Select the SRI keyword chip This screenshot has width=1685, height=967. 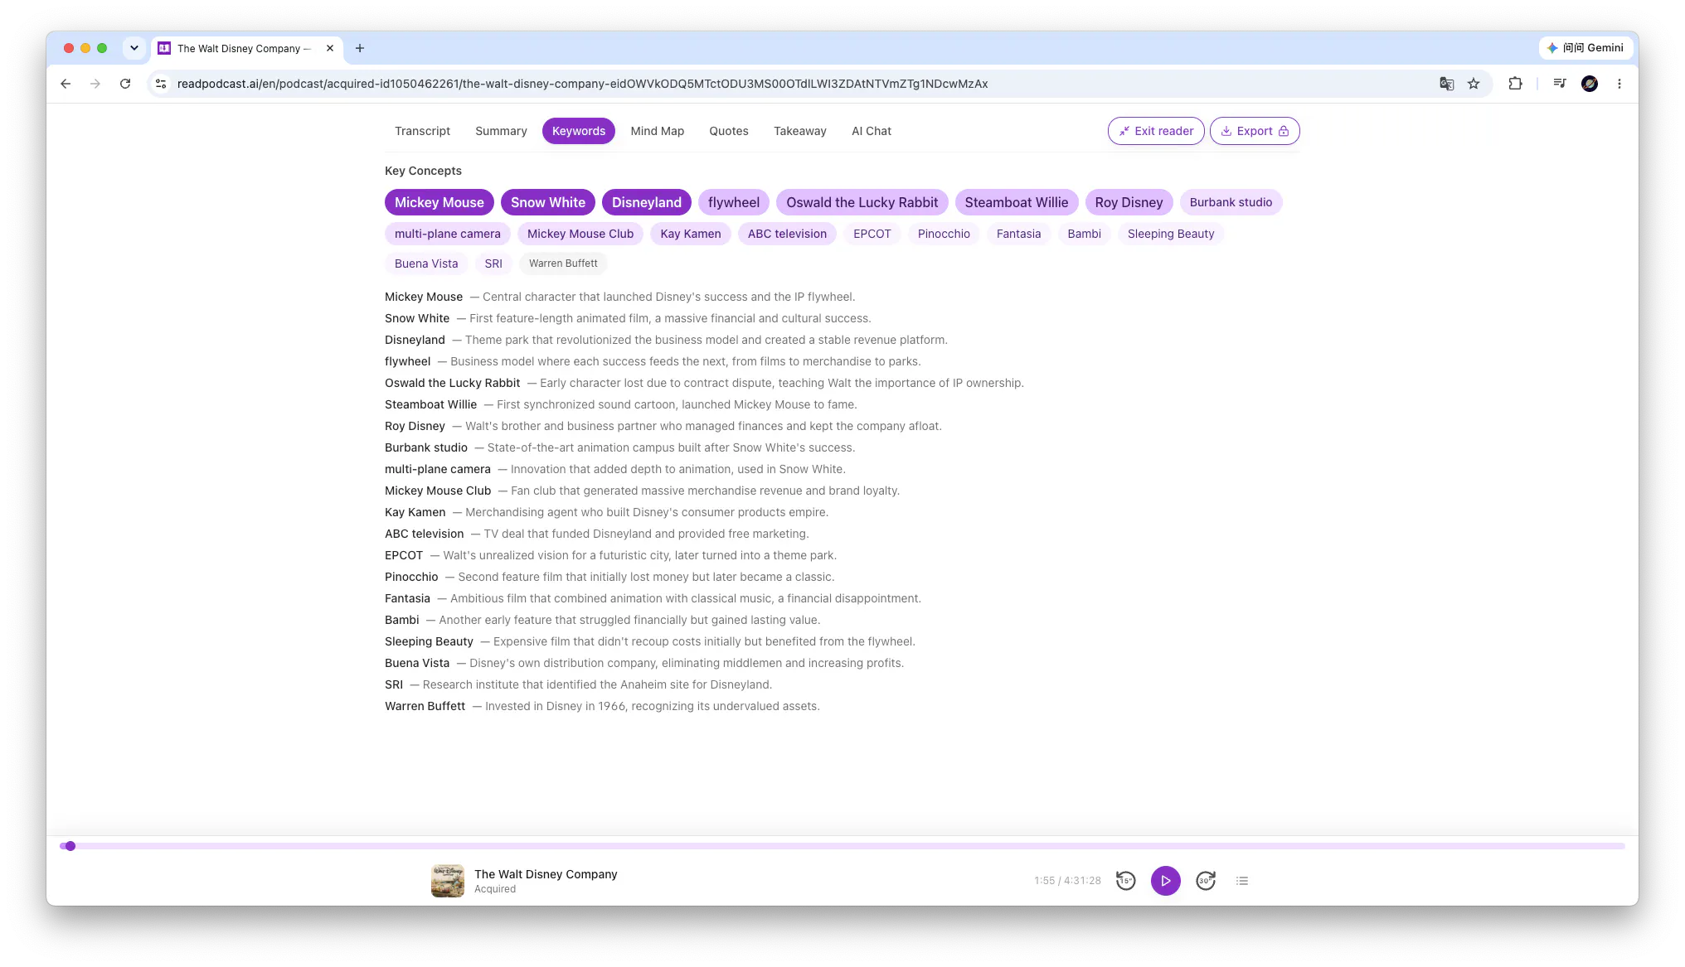pyautogui.click(x=493, y=264)
